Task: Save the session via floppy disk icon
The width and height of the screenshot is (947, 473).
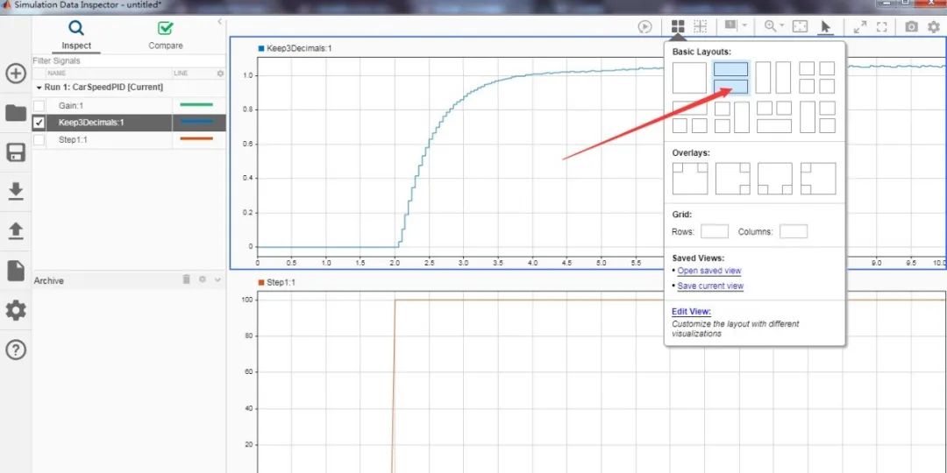Action: point(16,152)
